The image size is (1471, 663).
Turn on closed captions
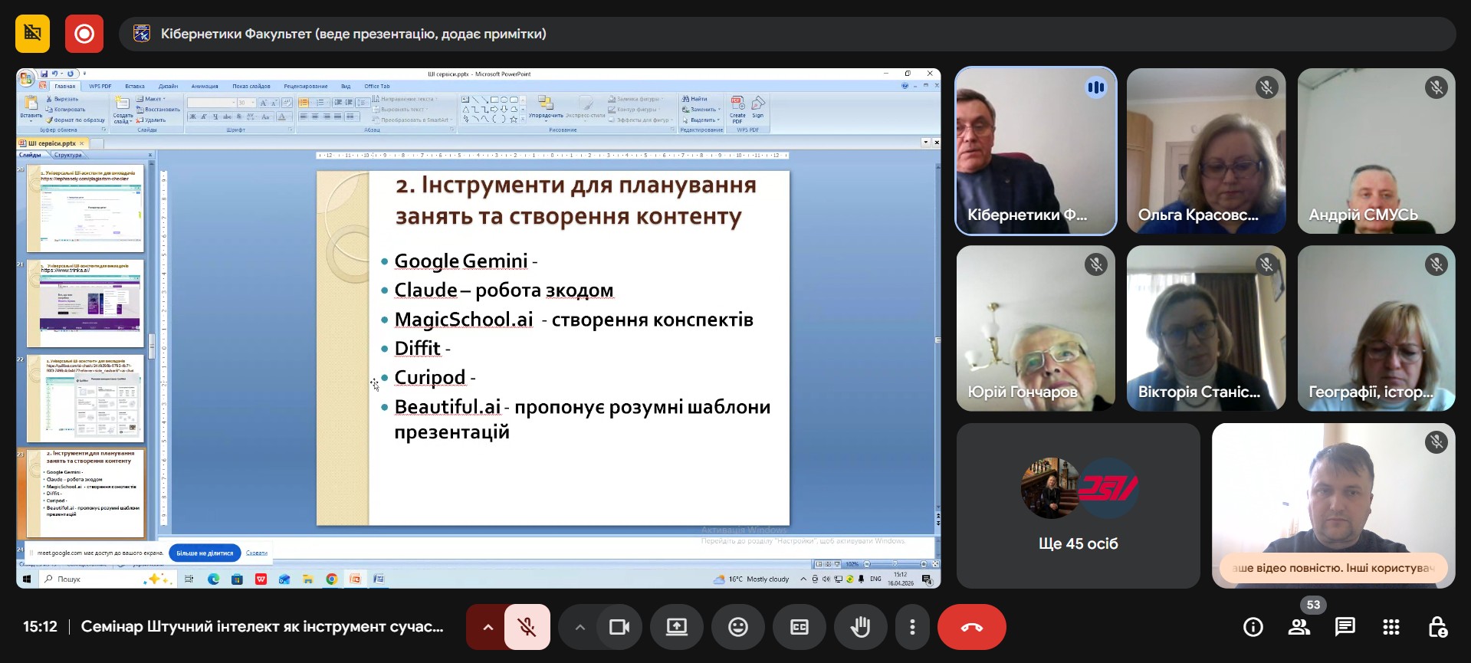(x=800, y=627)
